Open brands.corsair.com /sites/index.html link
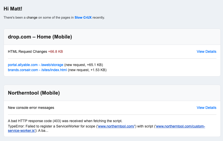The height and width of the screenshot is (141, 223). tap(37, 70)
